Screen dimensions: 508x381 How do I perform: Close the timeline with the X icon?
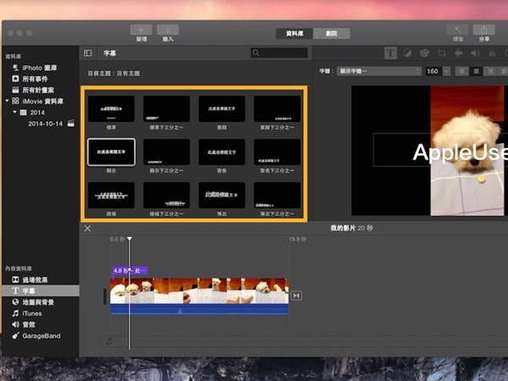pos(87,228)
